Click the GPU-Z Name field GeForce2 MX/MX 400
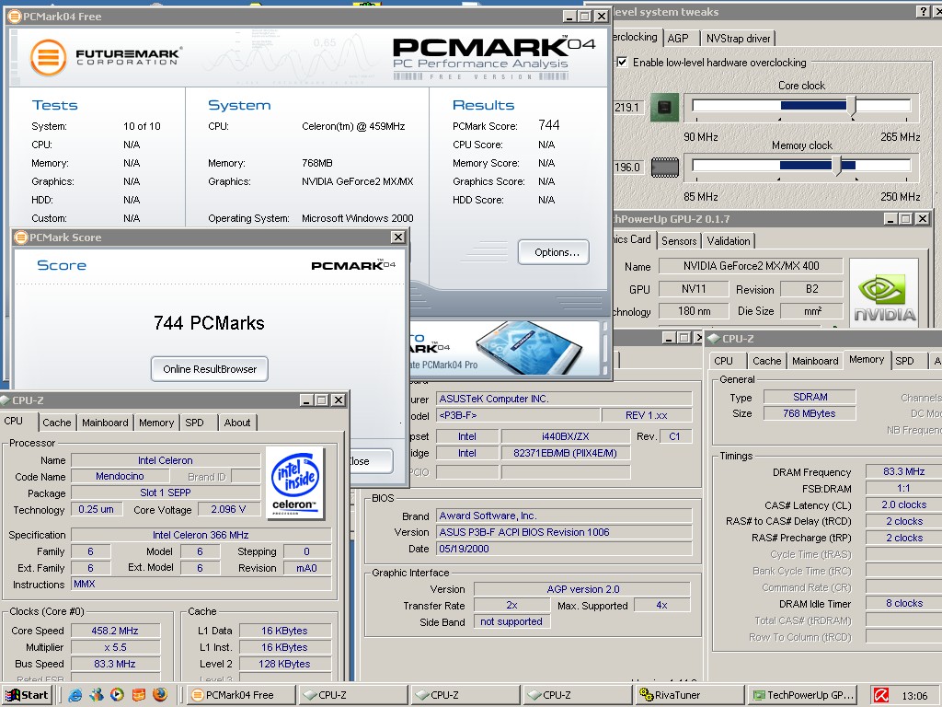Screen dimensions: 942x707 (751, 266)
